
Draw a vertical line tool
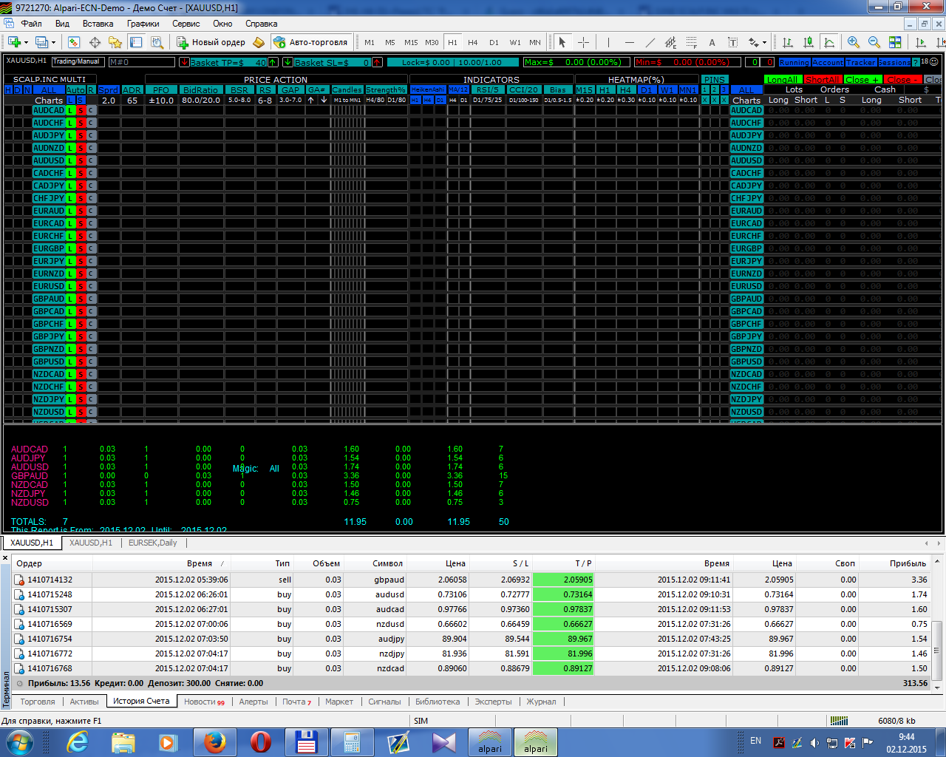pyautogui.click(x=608, y=42)
